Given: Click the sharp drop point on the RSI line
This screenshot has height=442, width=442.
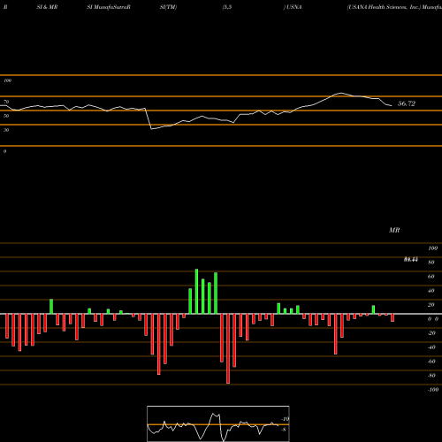Looking at the screenshot, I should [151, 129].
